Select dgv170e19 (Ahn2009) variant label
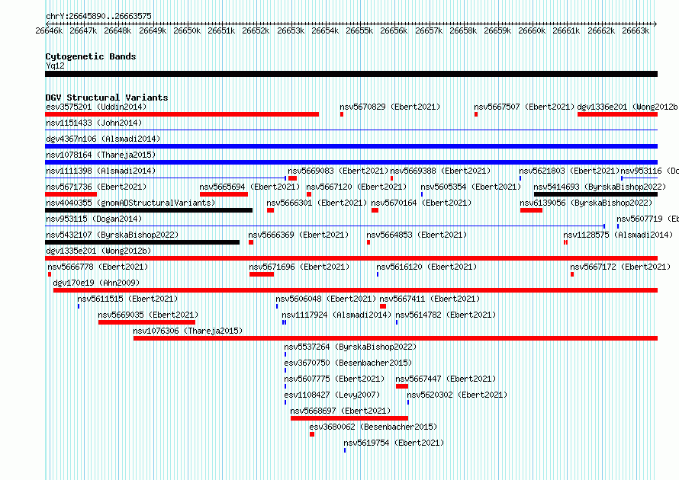Screen dimensions: 679x480 96,283
